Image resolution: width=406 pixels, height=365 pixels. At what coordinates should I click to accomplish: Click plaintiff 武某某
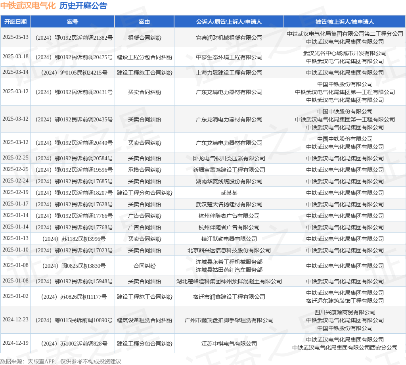click(x=229, y=193)
